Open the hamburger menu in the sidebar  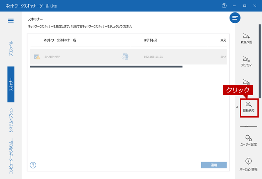(x=11, y=20)
